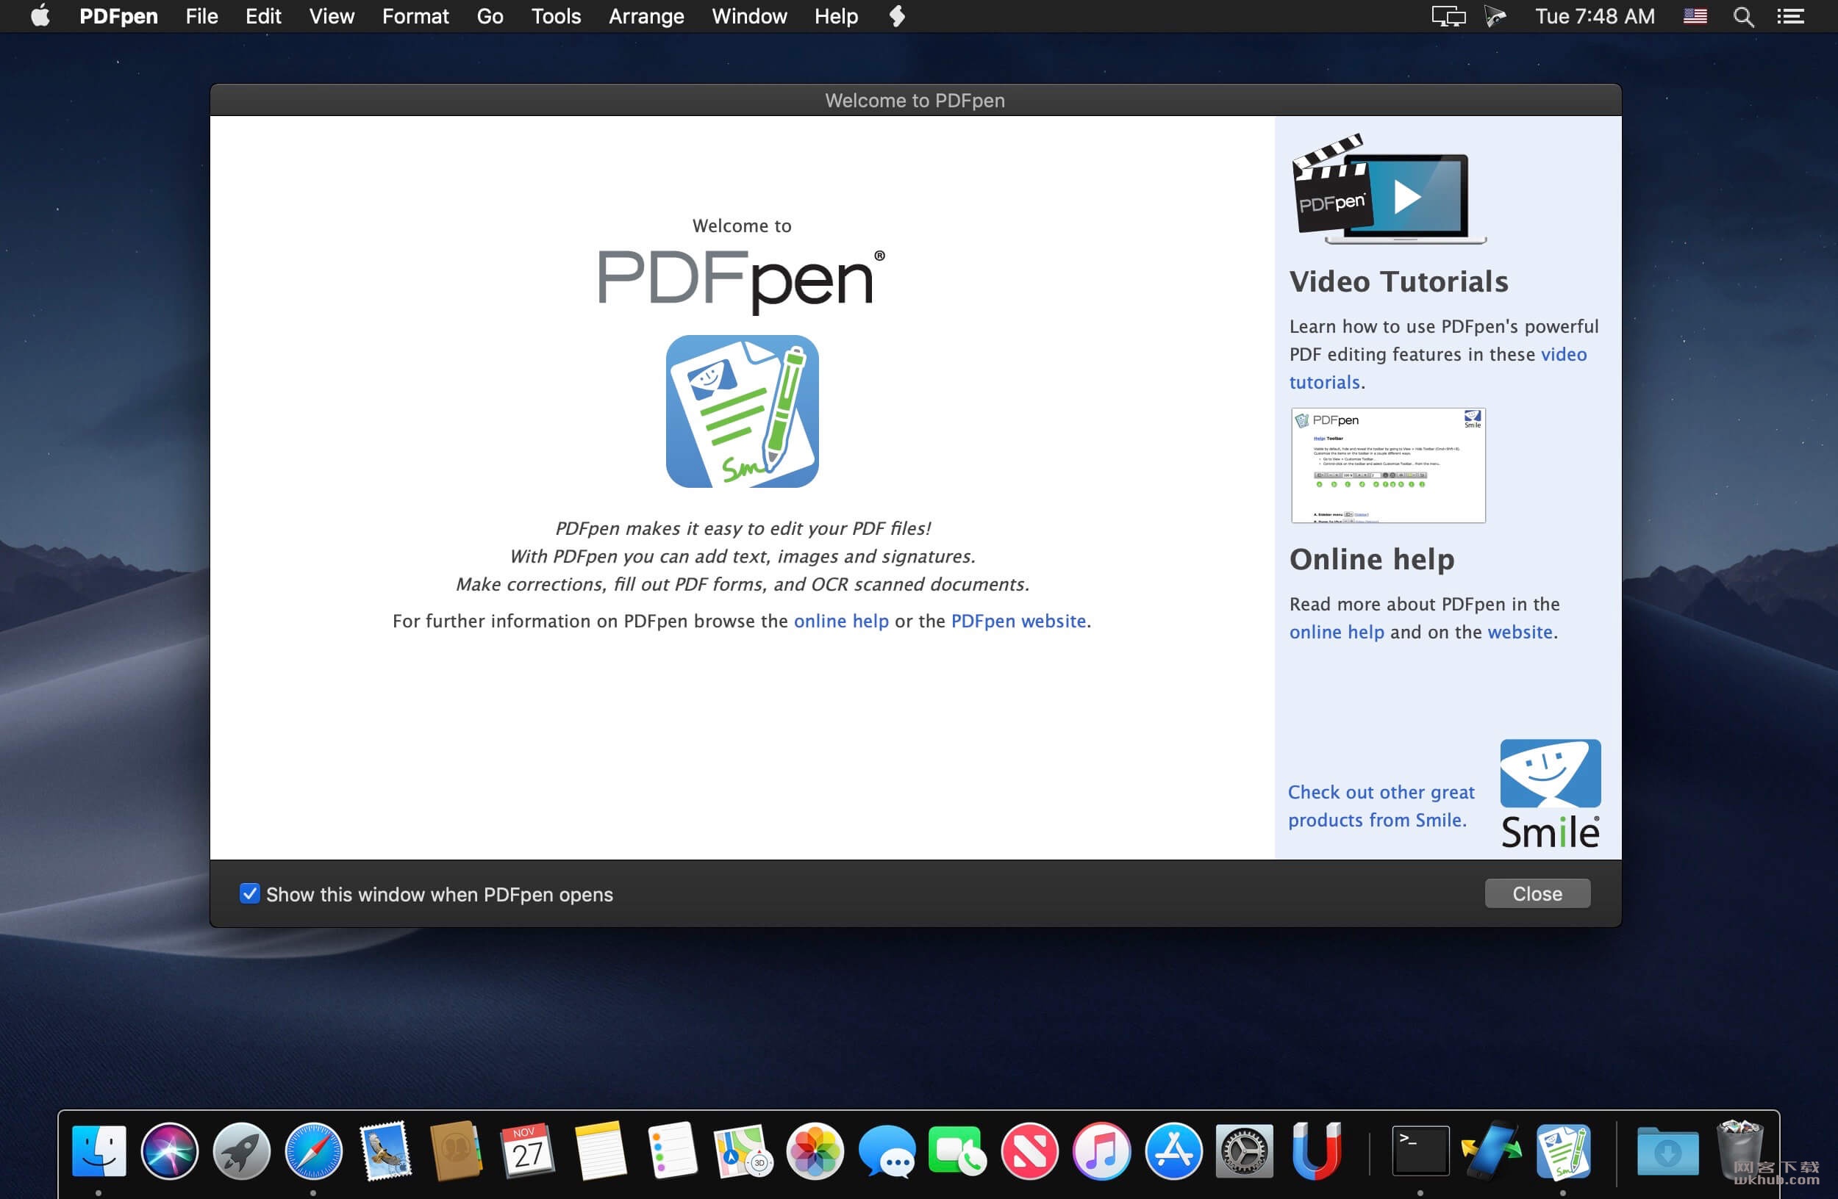This screenshot has width=1838, height=1199.
Task: Launch Safari from the Dock
Action: point(313,1151)
